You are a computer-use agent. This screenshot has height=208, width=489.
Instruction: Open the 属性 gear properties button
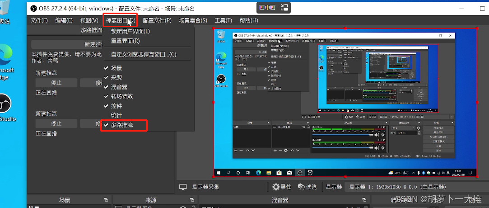[x=282, y=187]
